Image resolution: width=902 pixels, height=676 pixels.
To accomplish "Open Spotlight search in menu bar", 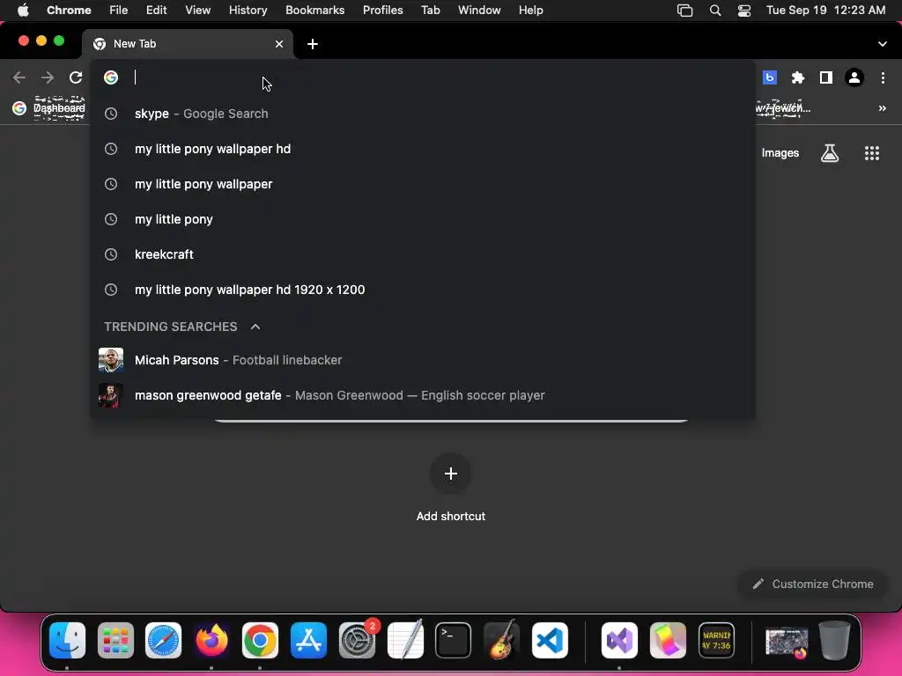I will [714, 11].
